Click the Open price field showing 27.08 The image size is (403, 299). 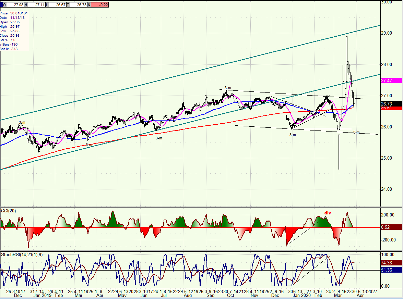[x=16, y=5]
